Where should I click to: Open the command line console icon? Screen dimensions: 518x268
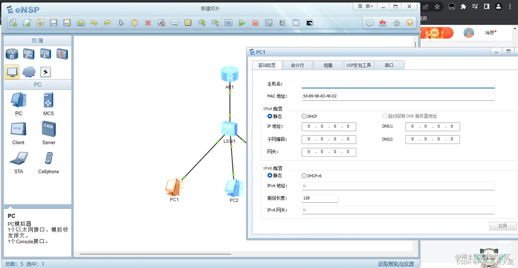(x=309, y=23)
